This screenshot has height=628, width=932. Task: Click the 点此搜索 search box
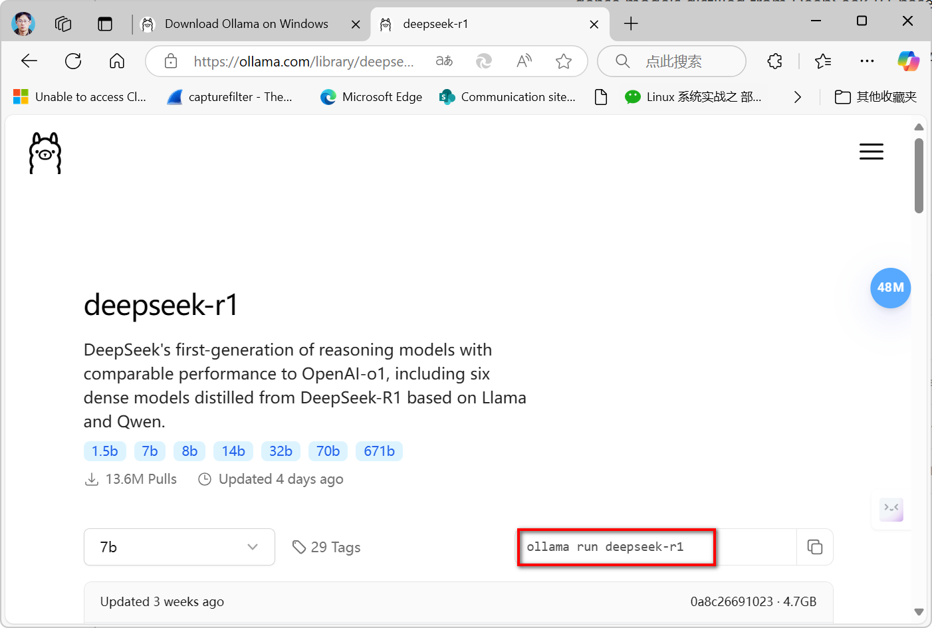point(672,61)
